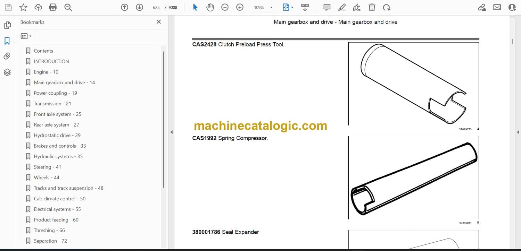Viewport: 521px width, 251px height.
Task: Close the Bookmarks panel
Action: coord(159,22)
